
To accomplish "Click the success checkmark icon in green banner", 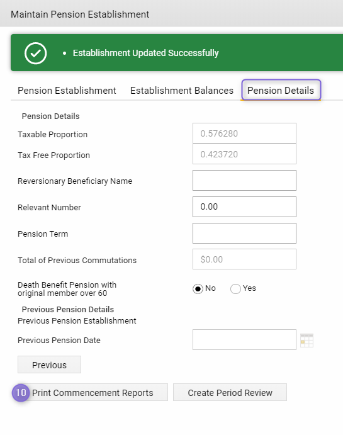I will click(x=35, y=54).
